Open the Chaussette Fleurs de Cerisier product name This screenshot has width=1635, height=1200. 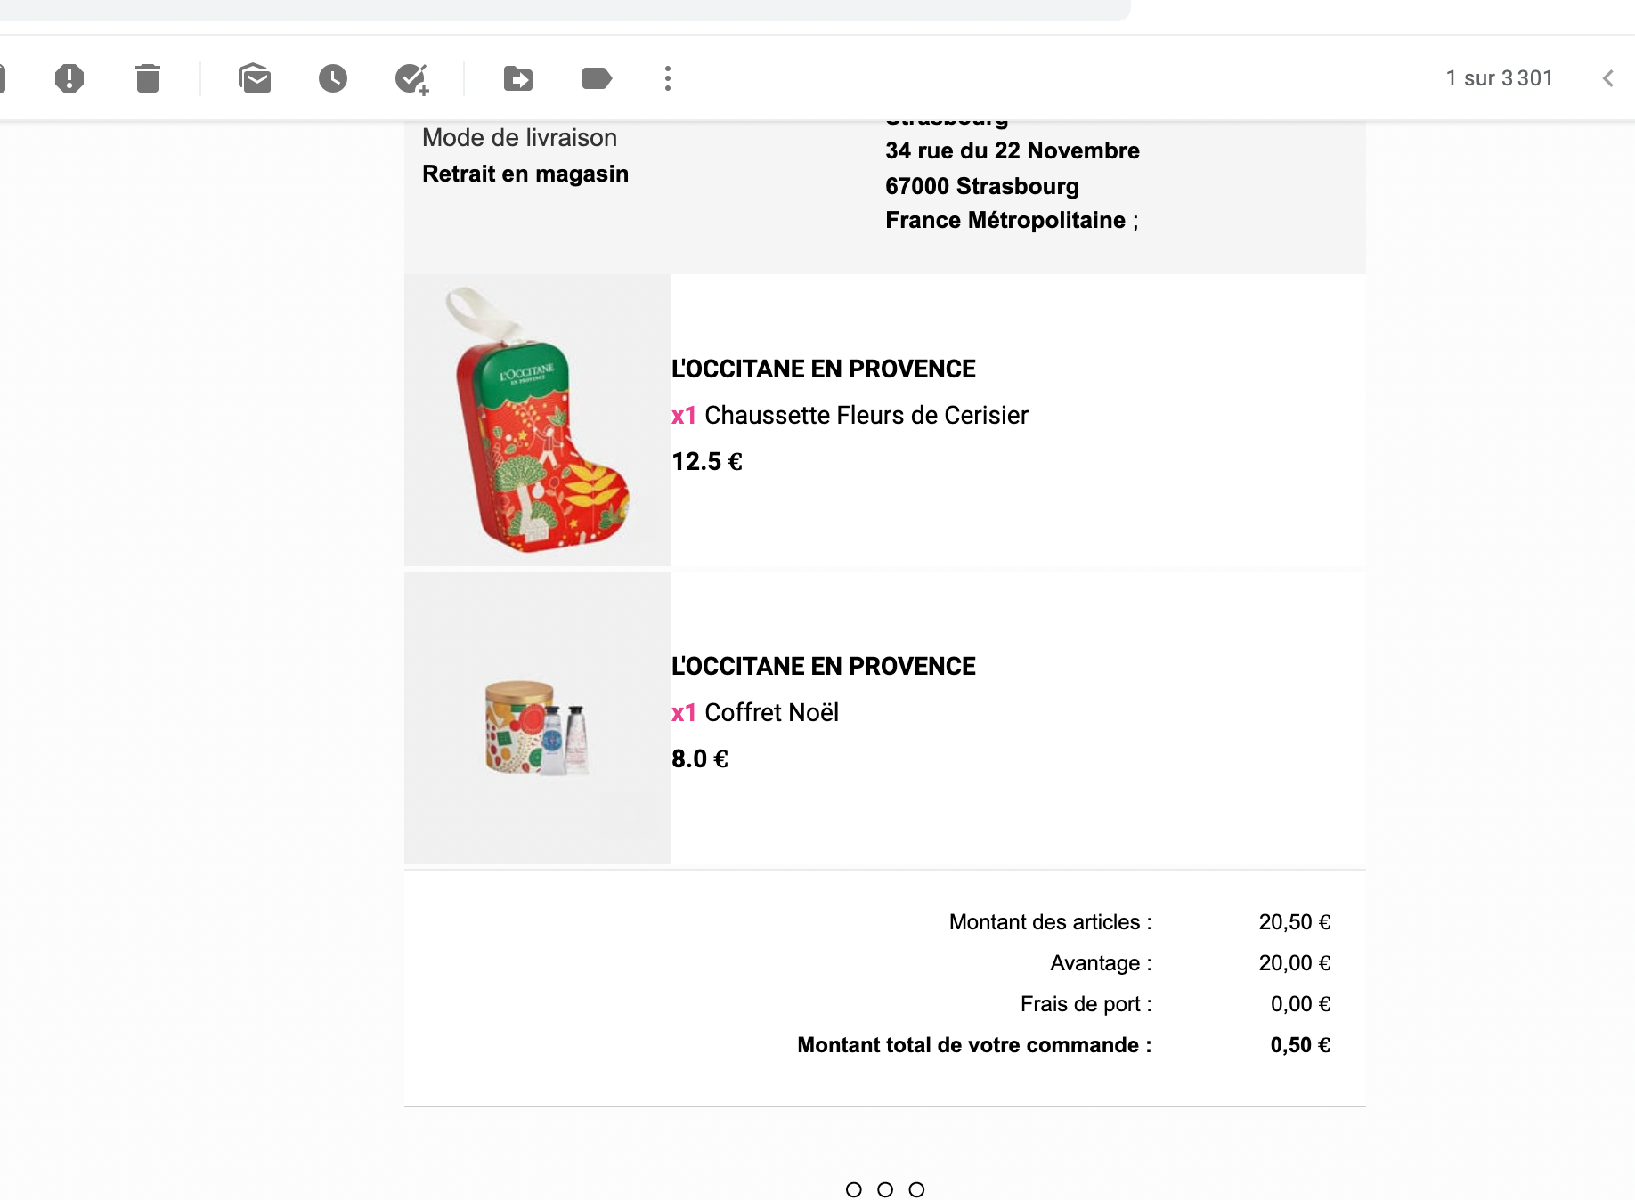pyautogui.click(x=866, y=416)
